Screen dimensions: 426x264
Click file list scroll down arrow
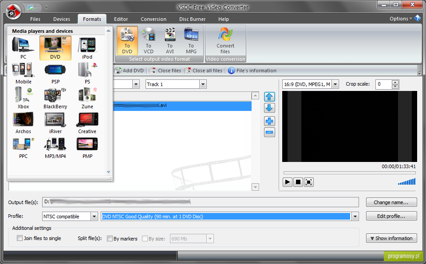point(255,187)
